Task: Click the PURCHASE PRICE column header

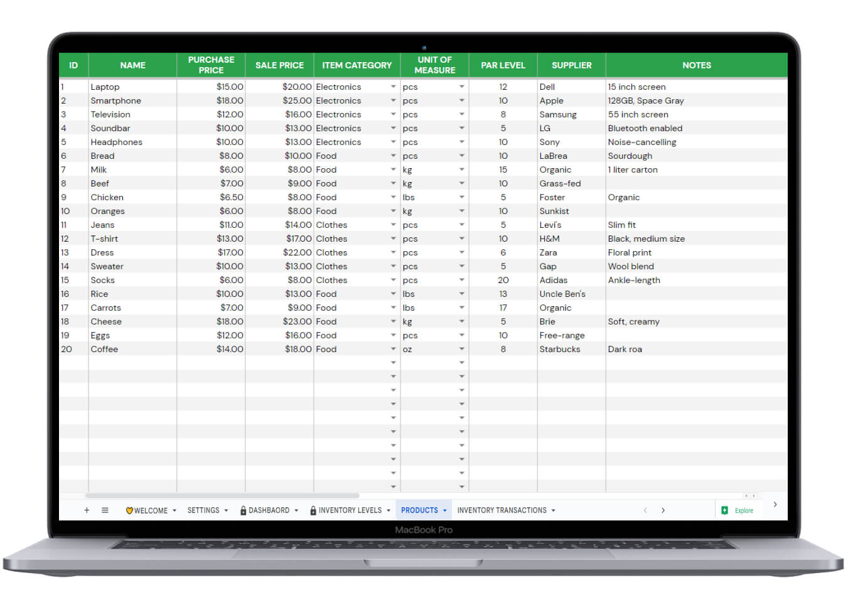Action: coord(211,65)
